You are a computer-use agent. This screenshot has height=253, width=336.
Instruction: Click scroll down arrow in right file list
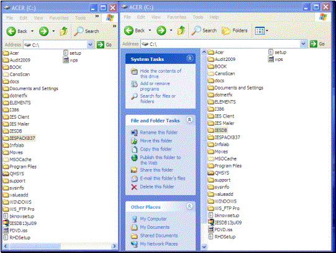pos(204,247)
